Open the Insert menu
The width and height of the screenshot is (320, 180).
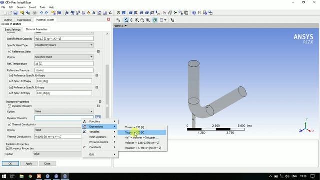coord(32,7)
